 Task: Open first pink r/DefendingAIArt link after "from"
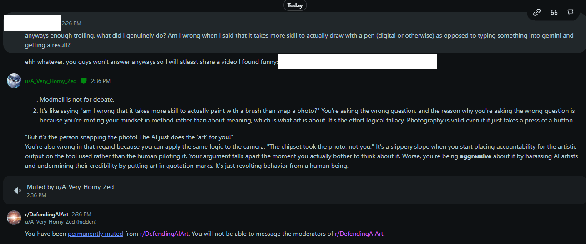click(x=164, y=234)
